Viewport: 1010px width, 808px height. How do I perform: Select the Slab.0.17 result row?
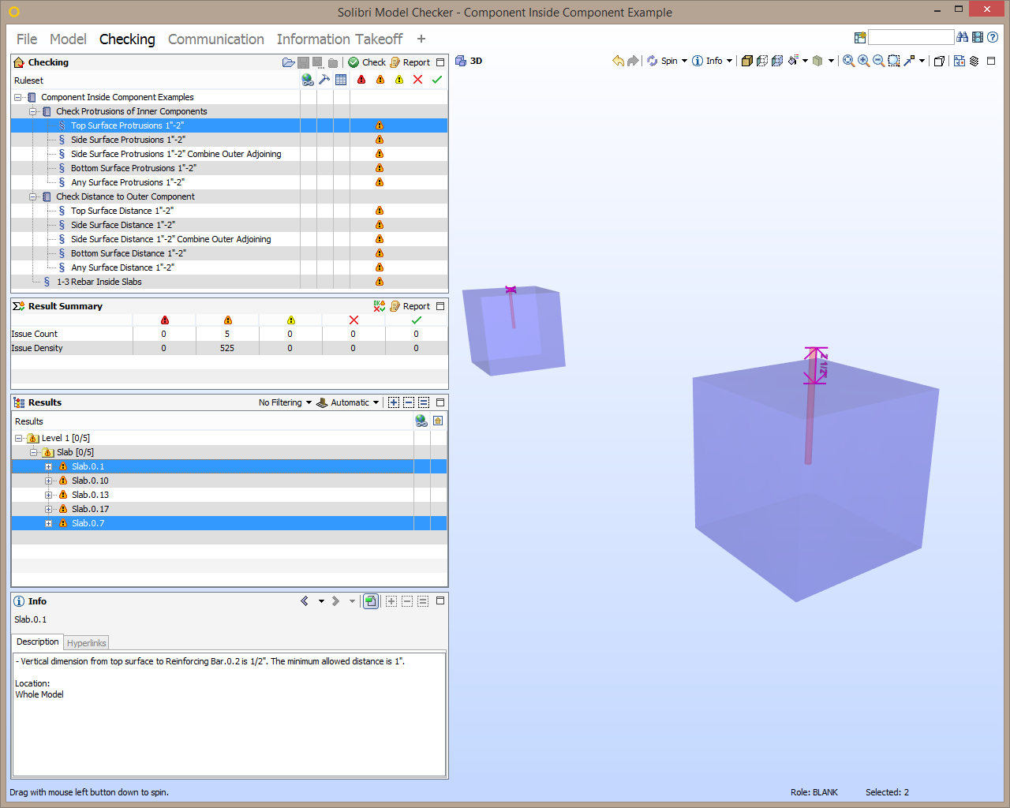click(x=229, y=509)
